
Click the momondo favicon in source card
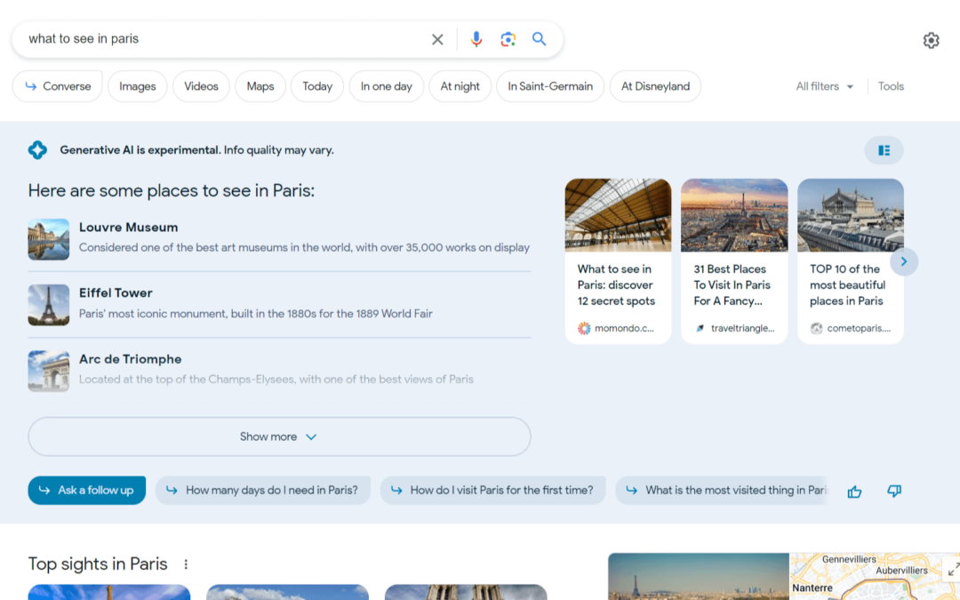584,328
